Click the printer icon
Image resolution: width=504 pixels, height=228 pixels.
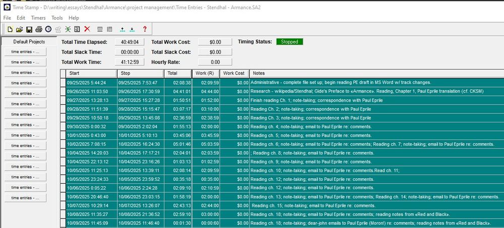tap(39, 29)
